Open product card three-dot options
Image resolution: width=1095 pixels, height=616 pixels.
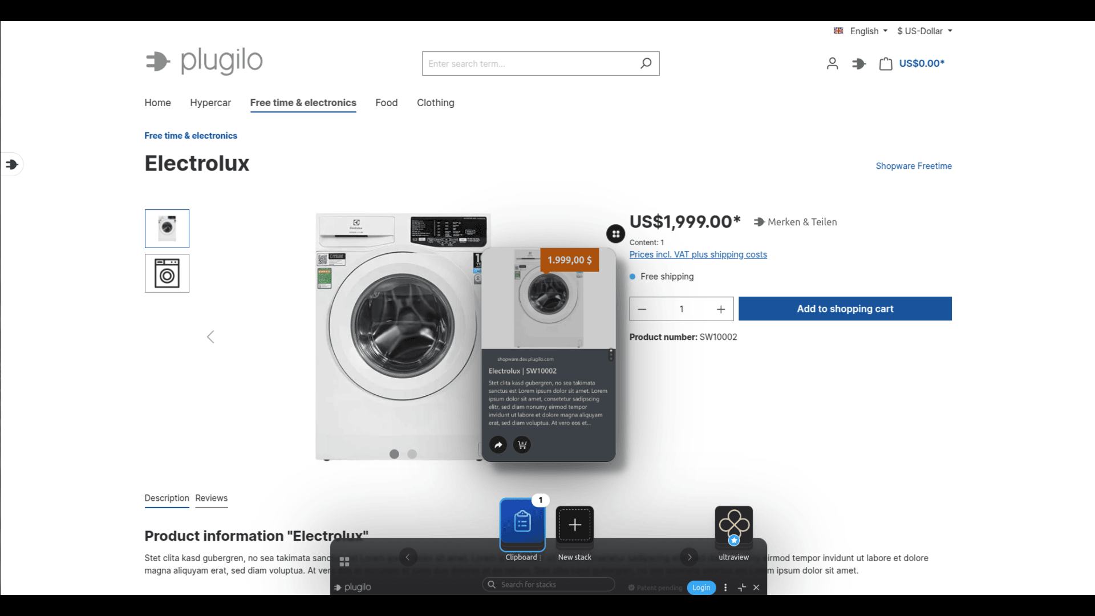611,355
